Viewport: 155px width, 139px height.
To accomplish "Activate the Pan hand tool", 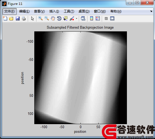I will tap(53, 18).
